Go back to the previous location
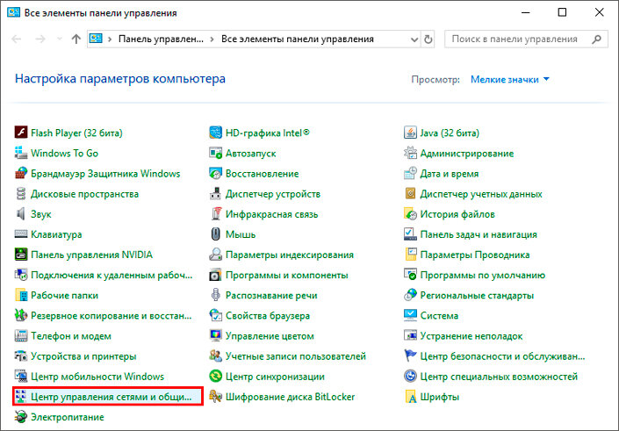This screenshot has height=431, width=619. 17,39
